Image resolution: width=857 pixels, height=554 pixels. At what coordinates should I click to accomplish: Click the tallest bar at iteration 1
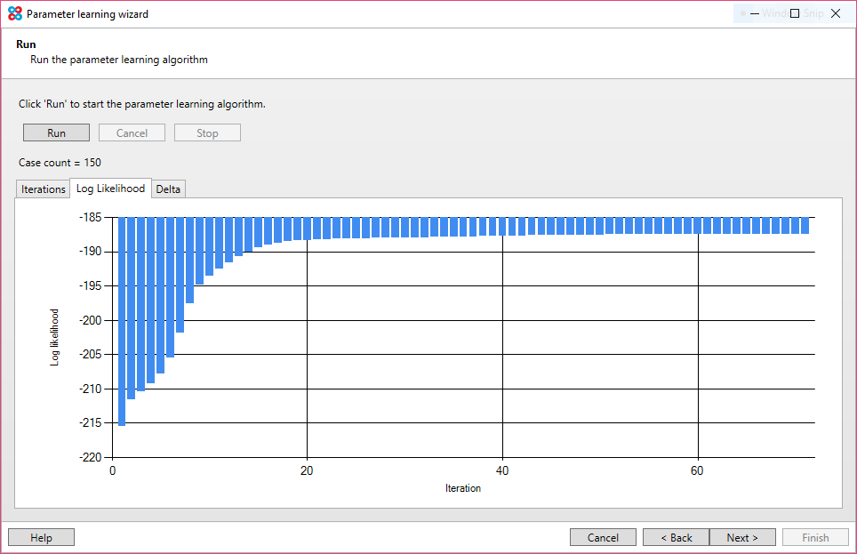(x=121, y=320)
